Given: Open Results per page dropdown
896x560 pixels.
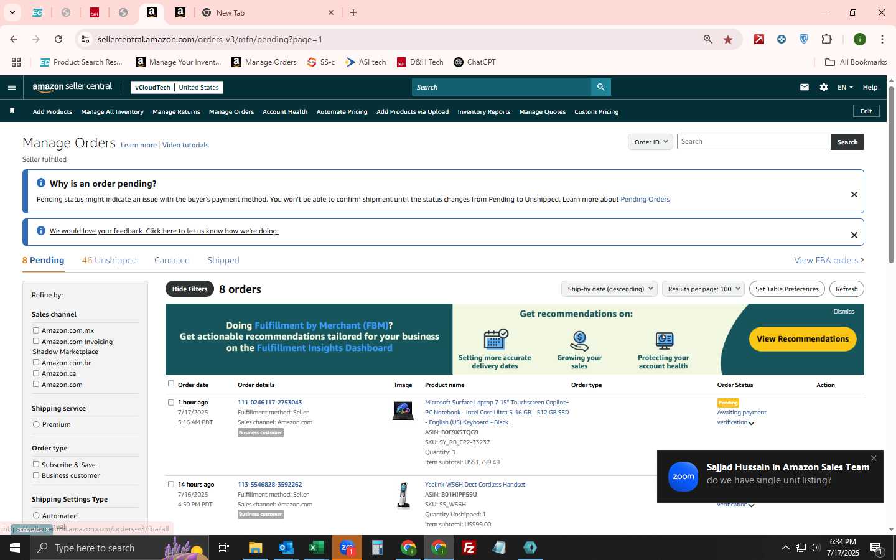Looking at the screenshot, I should click(703, 289).
